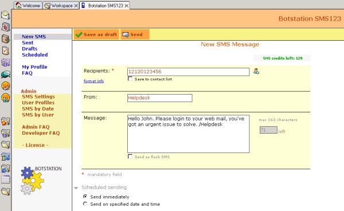Click the New SMS Message heading

(x=230, y=44)
